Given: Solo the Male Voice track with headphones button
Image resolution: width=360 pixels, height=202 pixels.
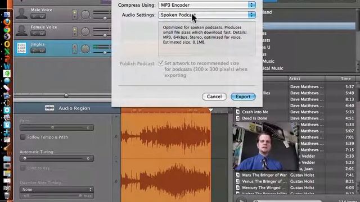Looking at the screenshot, I should 42,16.
